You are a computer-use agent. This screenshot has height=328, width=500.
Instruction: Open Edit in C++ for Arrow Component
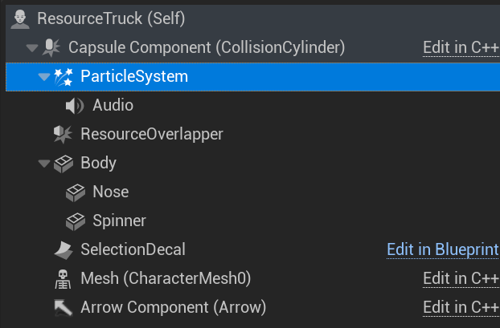[461, 307]
